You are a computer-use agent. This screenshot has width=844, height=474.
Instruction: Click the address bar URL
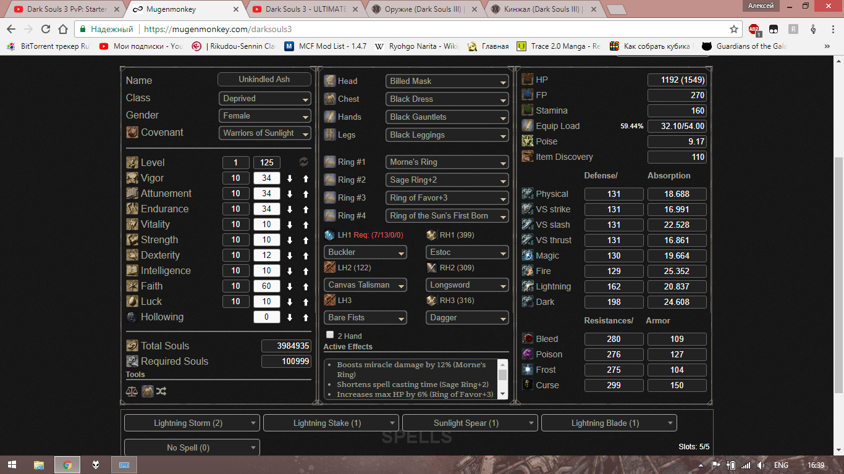217,29
